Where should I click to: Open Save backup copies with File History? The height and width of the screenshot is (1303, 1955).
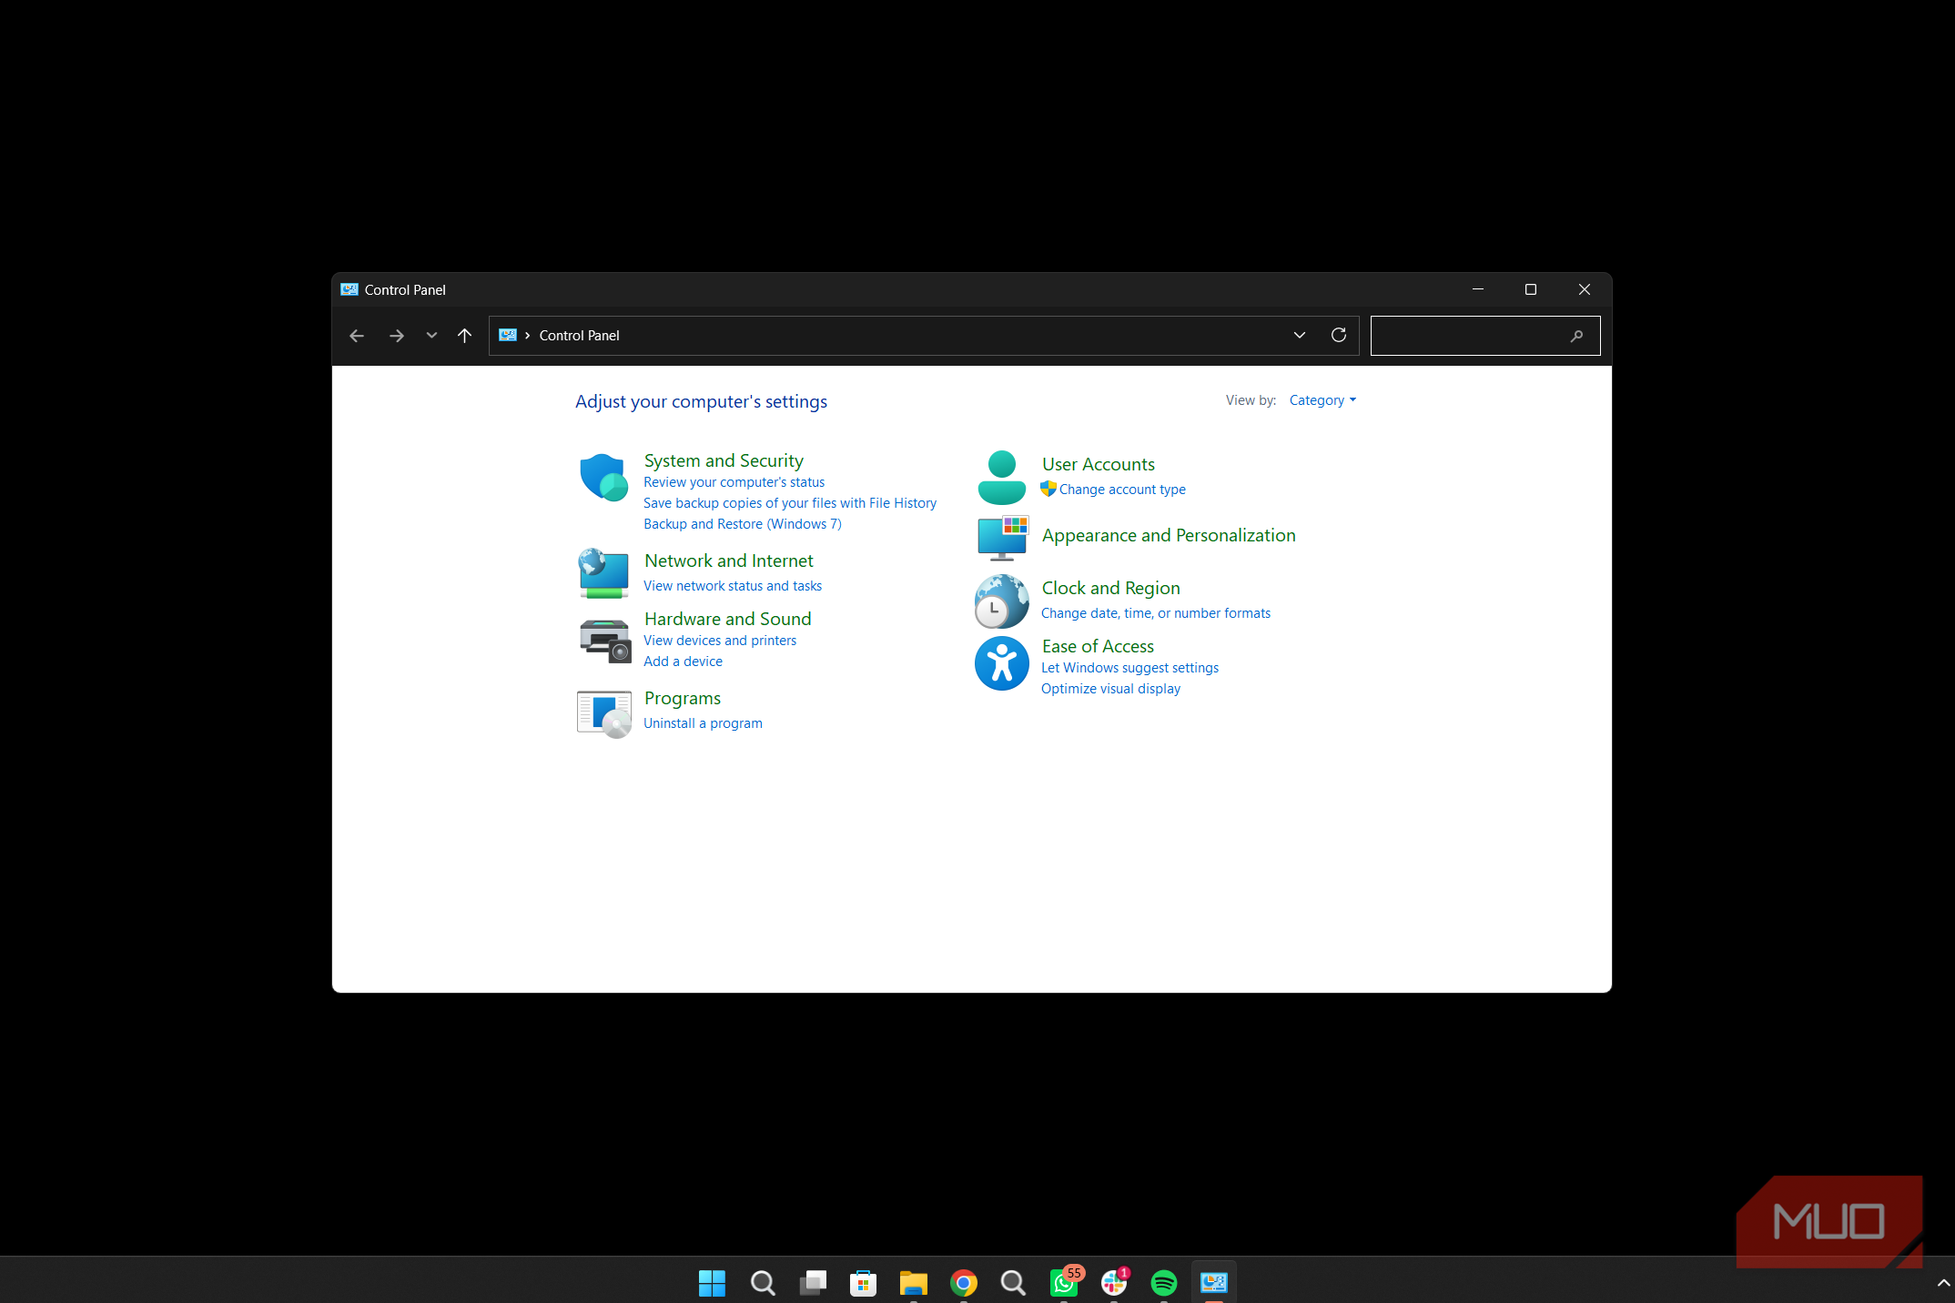coord(790,503)
